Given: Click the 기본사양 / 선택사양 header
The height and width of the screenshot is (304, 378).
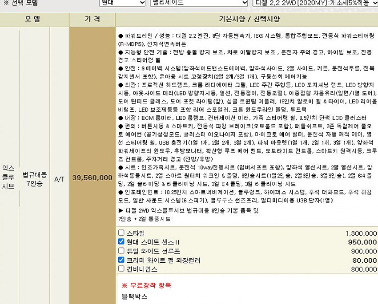Looking at the screenshot, I should [246, 20].
